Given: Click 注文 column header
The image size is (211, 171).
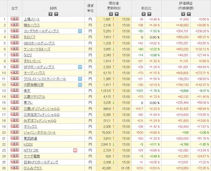Looking at the screenshot, I should (x=15, y=8).
